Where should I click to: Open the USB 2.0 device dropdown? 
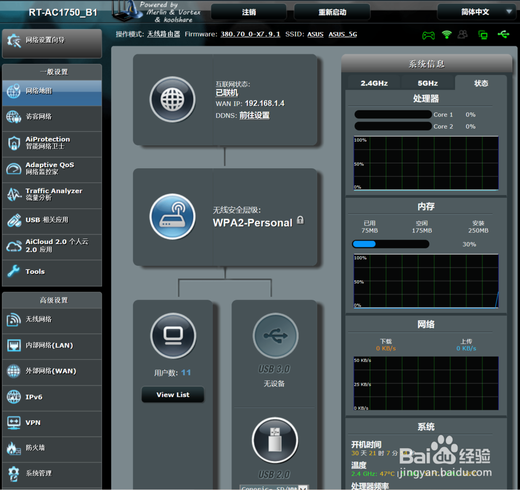(274, 487)
